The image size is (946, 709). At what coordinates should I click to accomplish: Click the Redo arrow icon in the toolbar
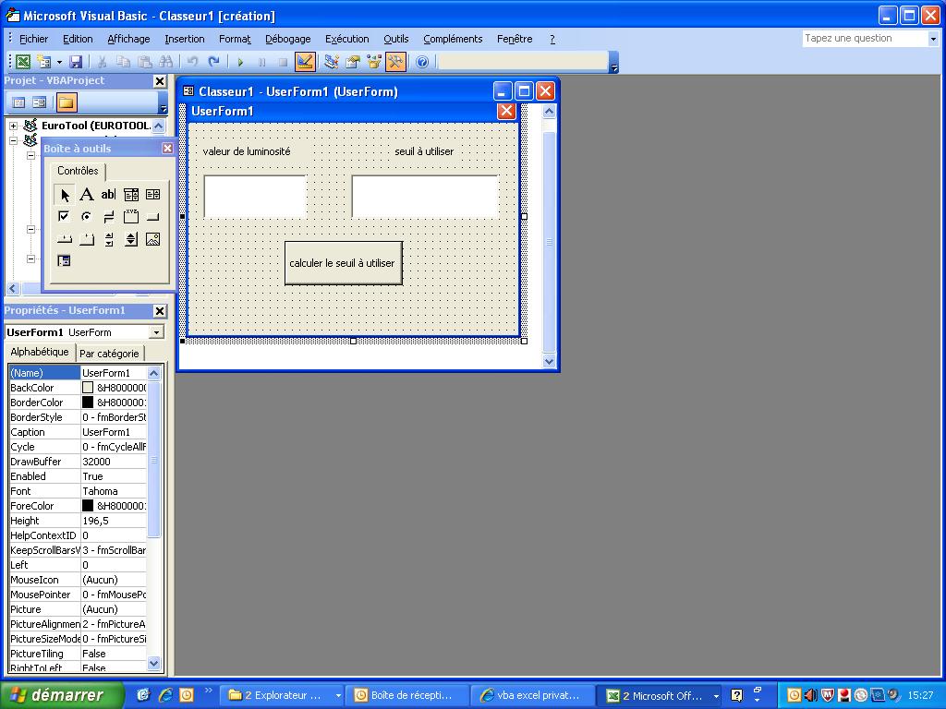[x=213, y=62]
